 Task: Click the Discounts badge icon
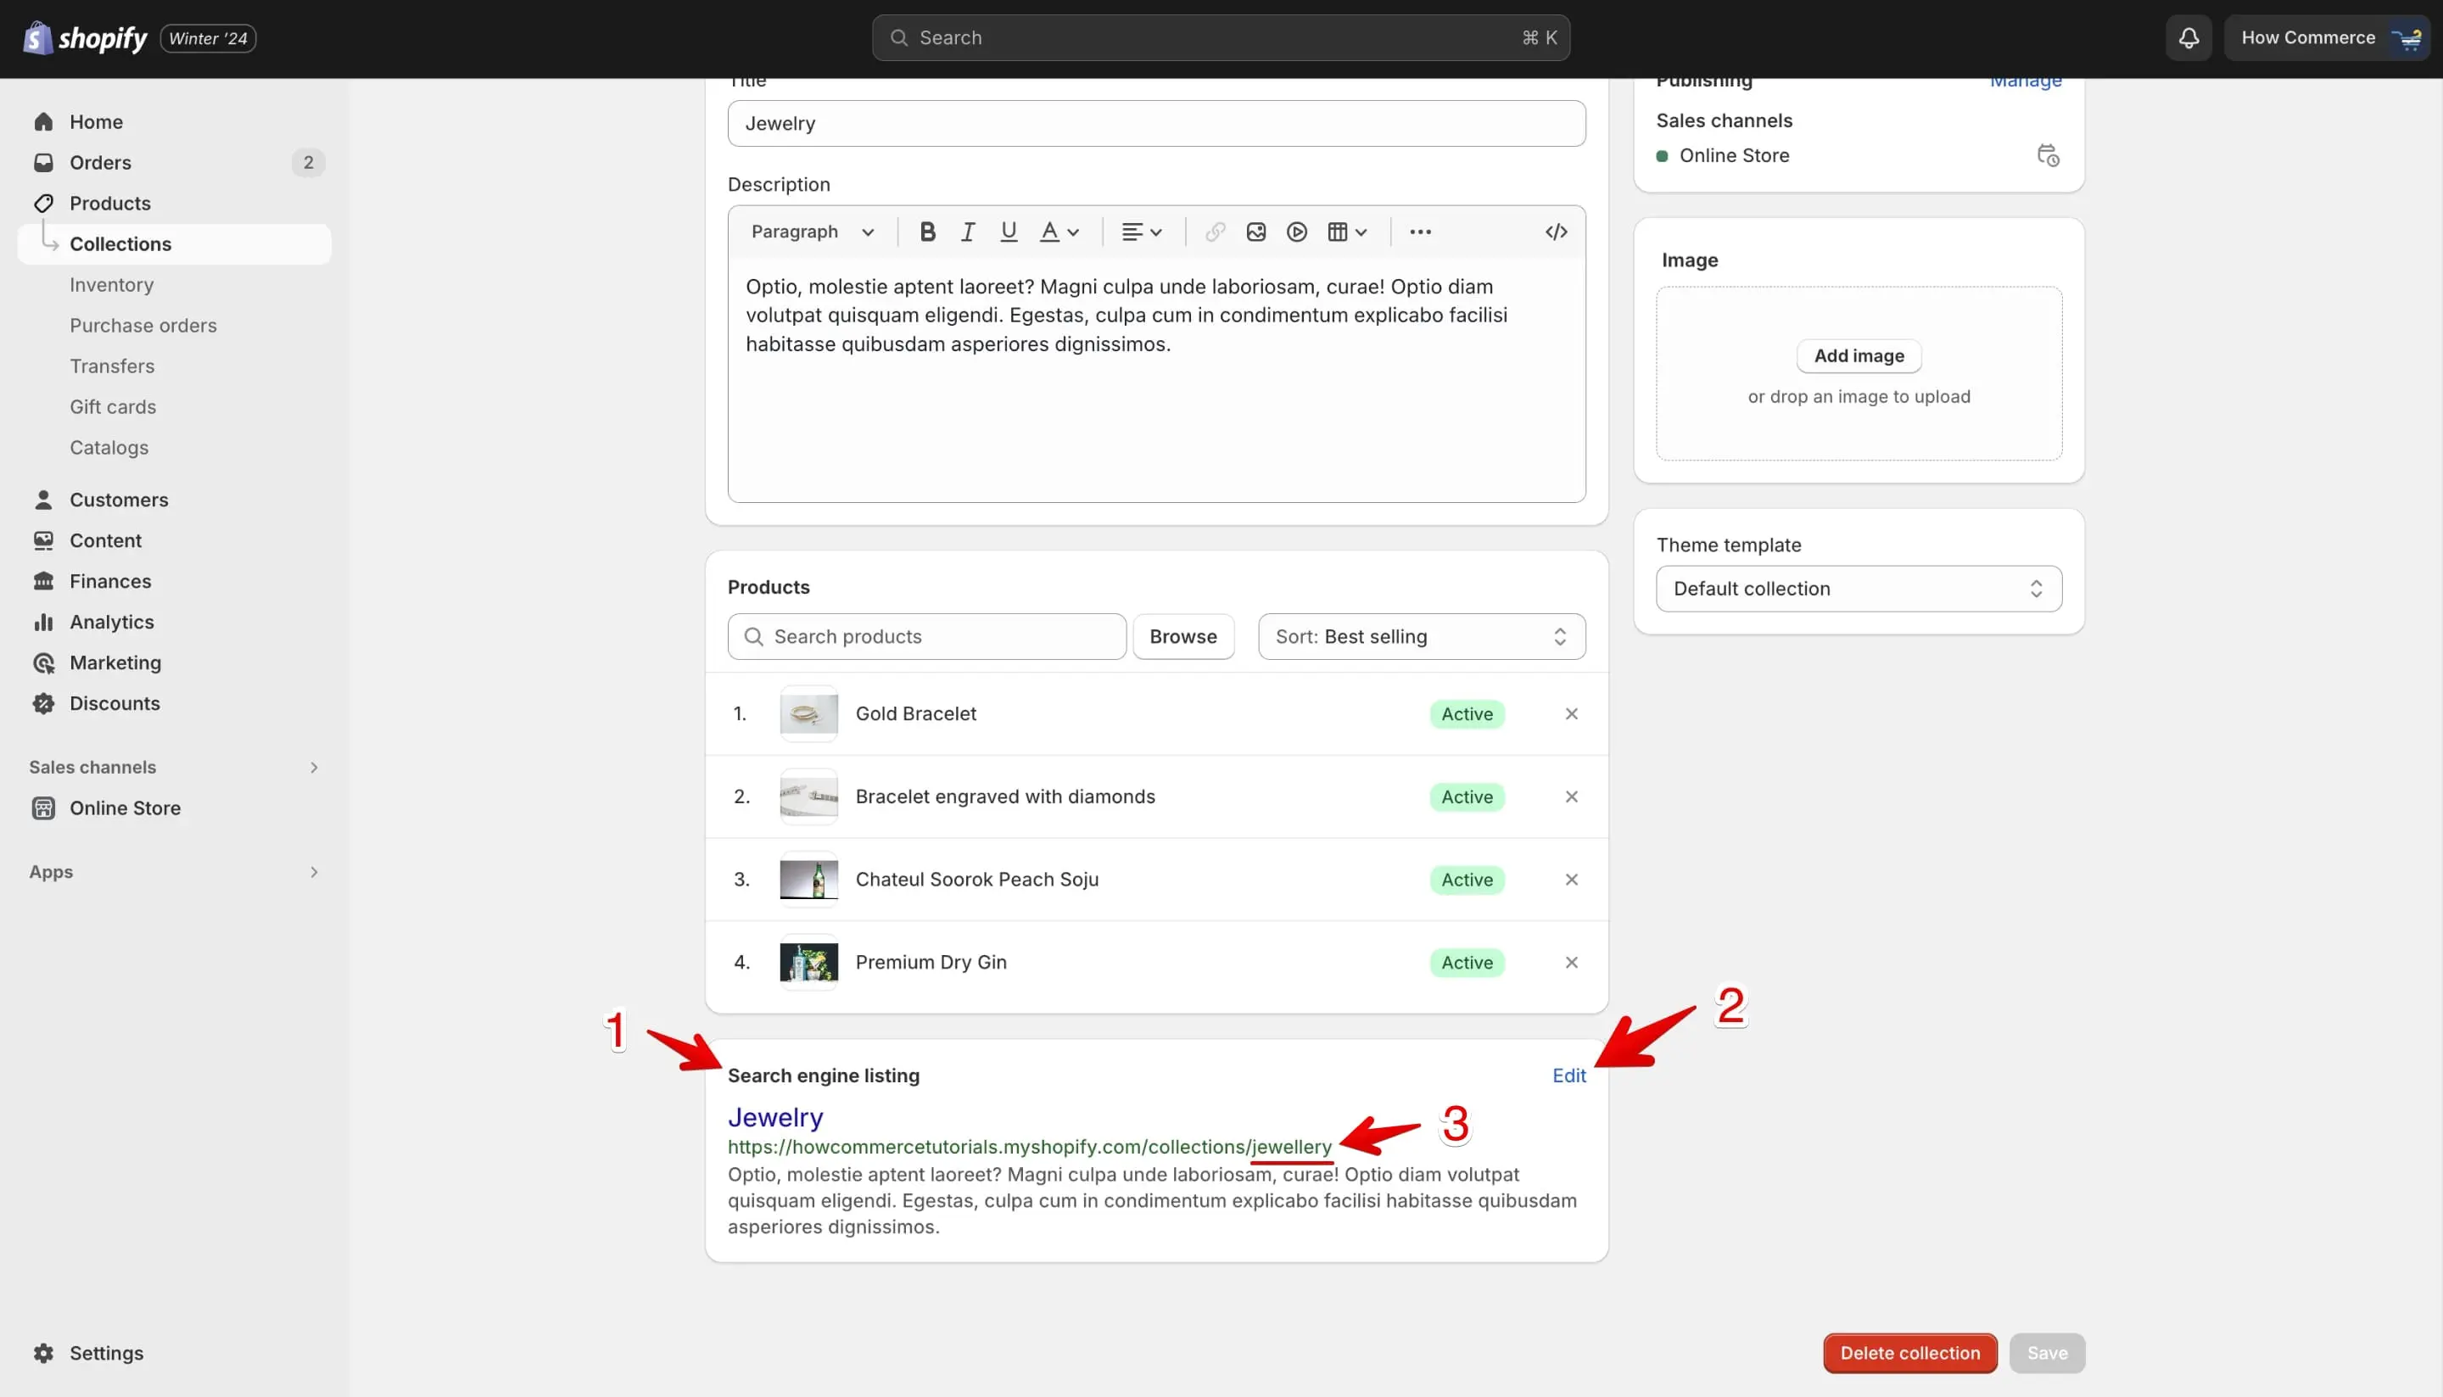point(43,703)
